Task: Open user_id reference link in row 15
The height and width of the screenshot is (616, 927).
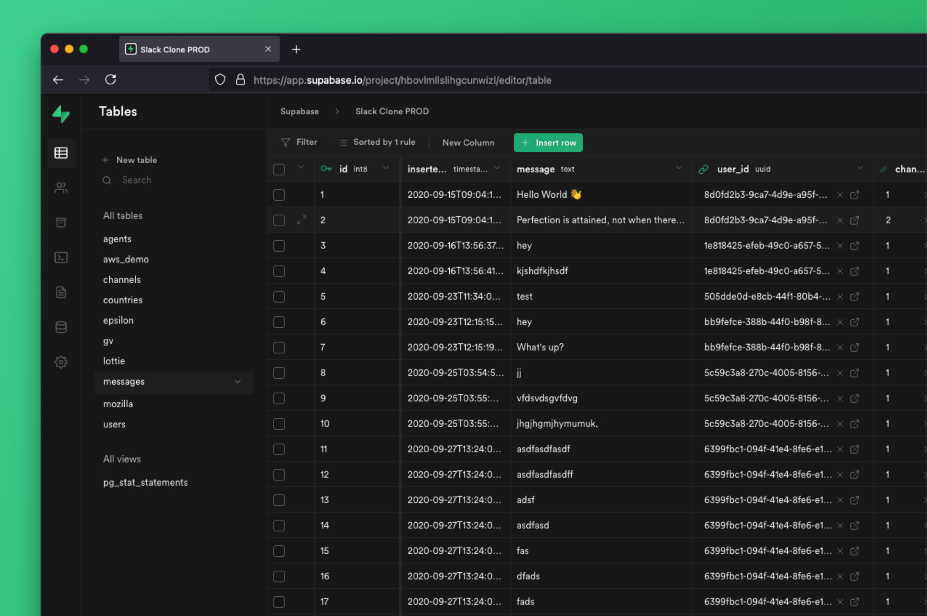Action: (855, 551)
